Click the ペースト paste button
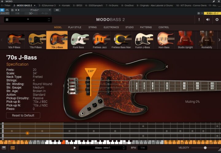This screenshot has height=153, width=221. tap(45, 13)
